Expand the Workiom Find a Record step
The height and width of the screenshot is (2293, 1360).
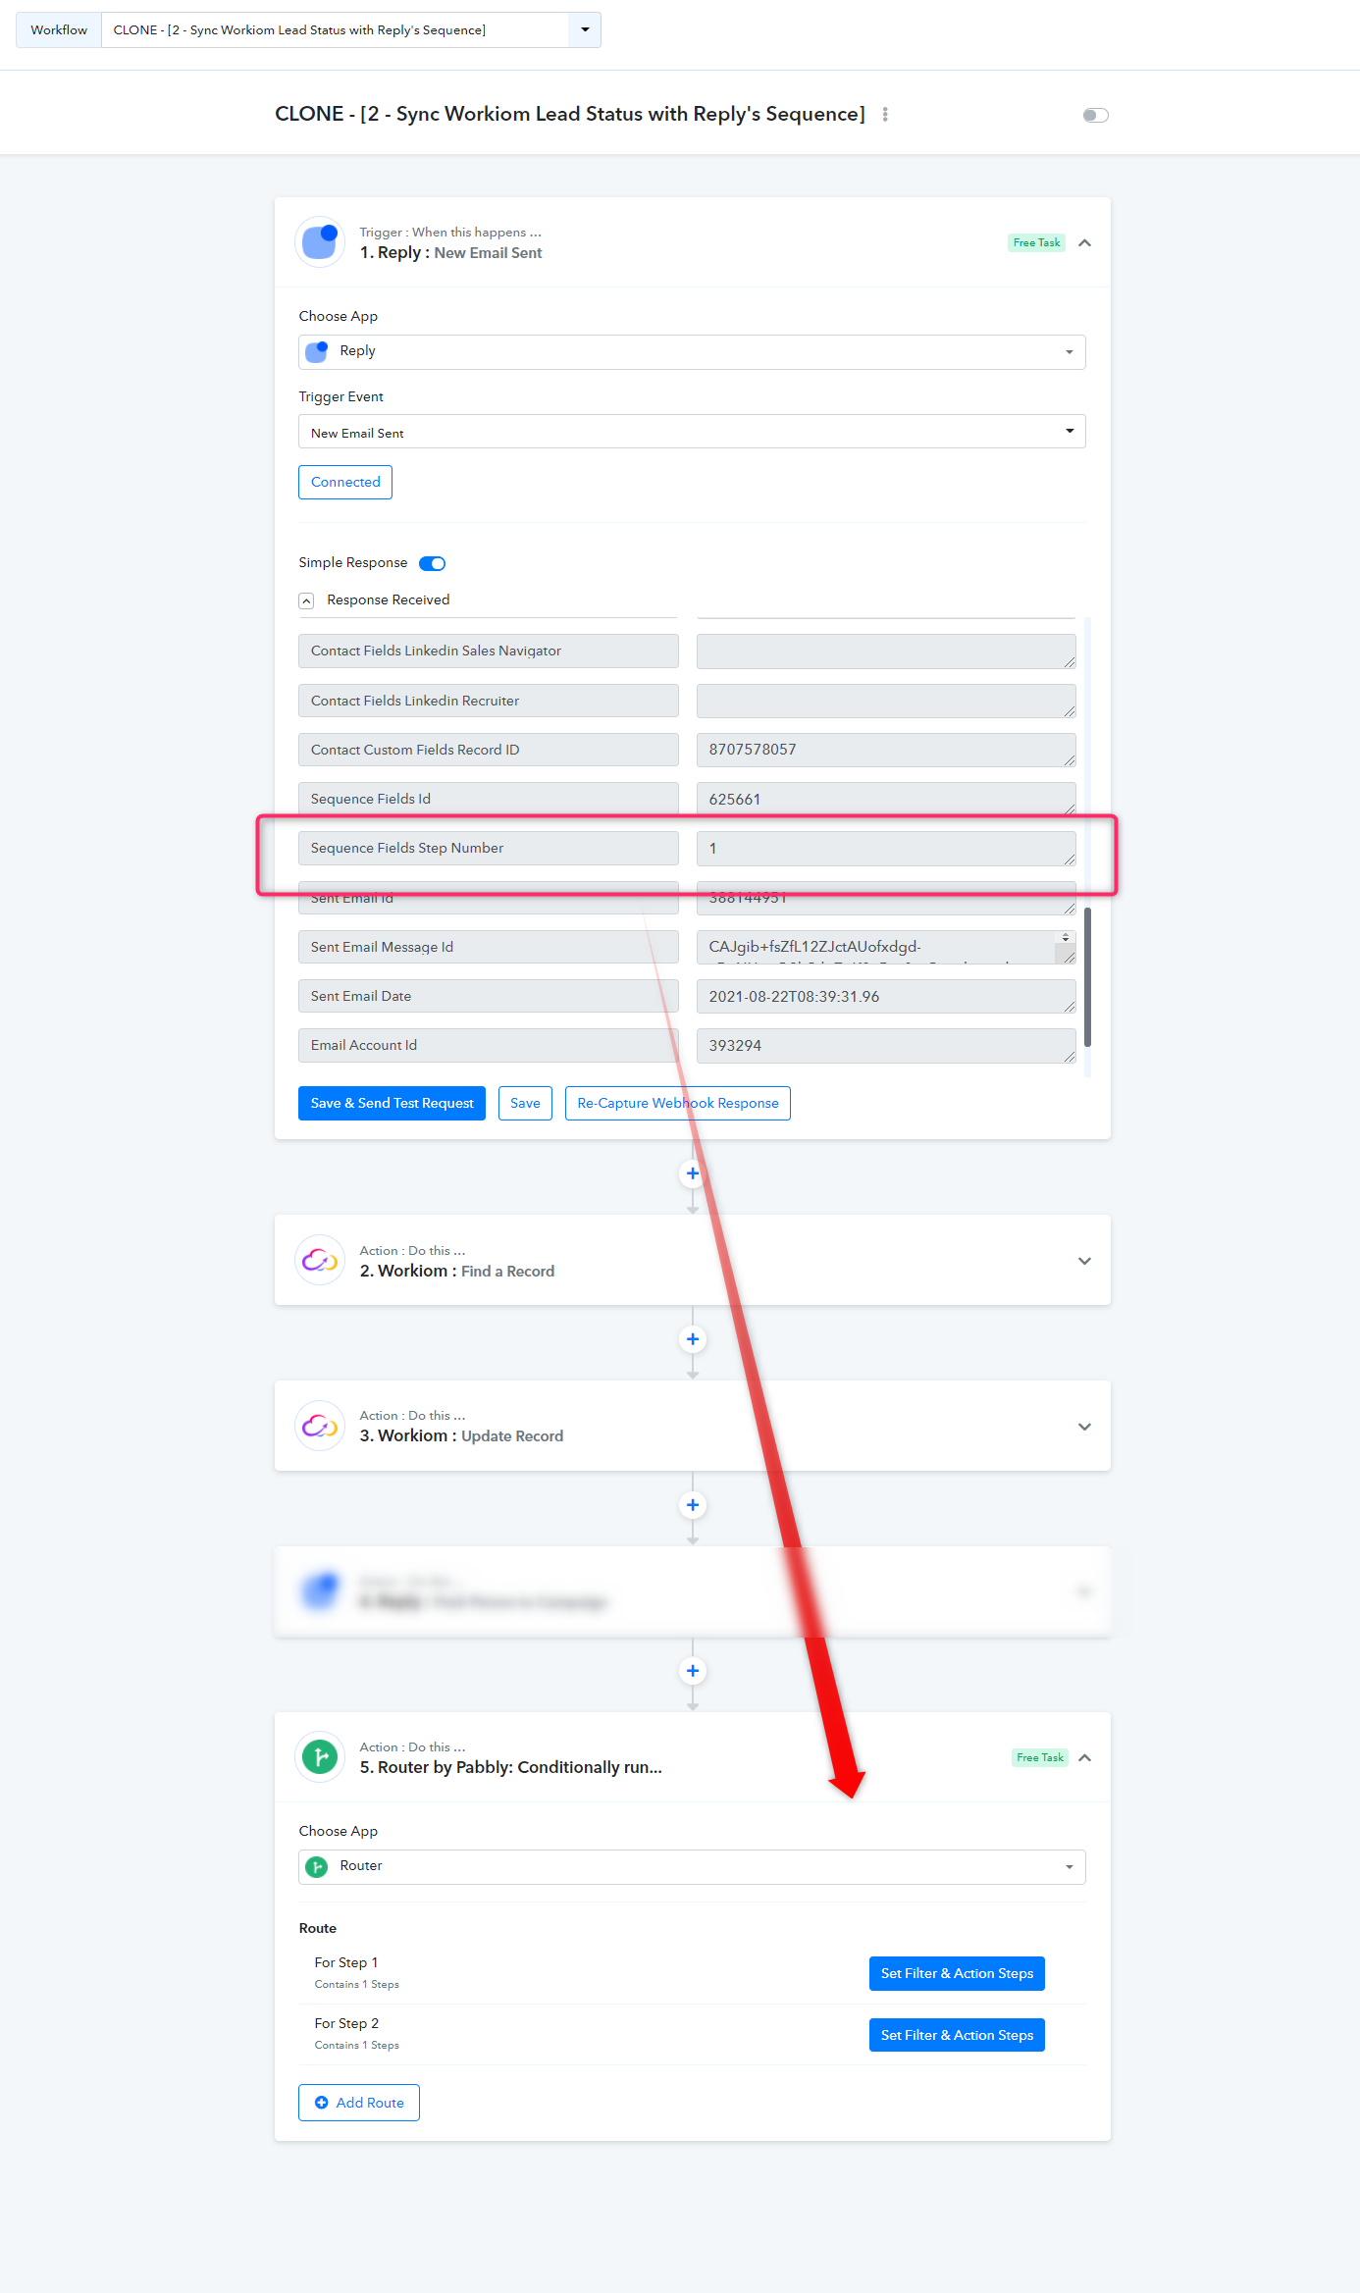coord(1084,1261)
